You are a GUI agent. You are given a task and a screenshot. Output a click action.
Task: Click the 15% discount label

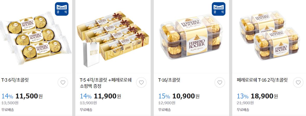pos(164,96)
